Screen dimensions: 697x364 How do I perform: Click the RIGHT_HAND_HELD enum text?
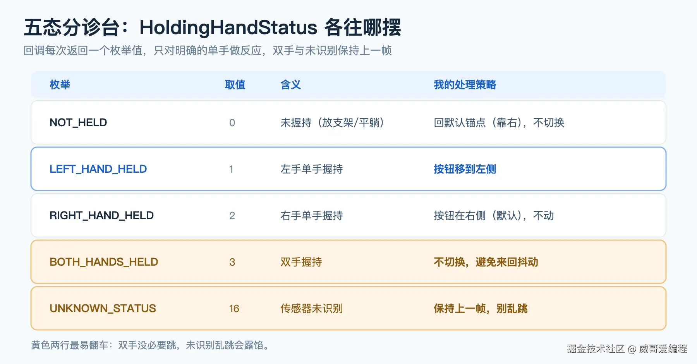pyautogui.click(x=102, y=216)
